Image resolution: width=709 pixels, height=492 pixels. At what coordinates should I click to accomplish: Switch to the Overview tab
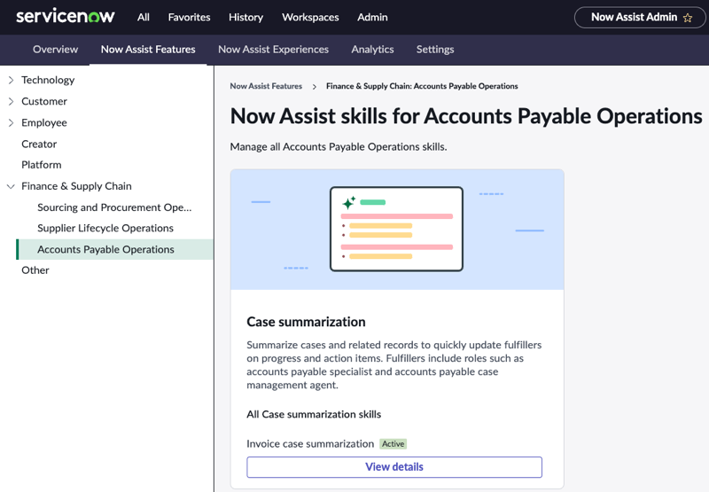click(55, 50)
